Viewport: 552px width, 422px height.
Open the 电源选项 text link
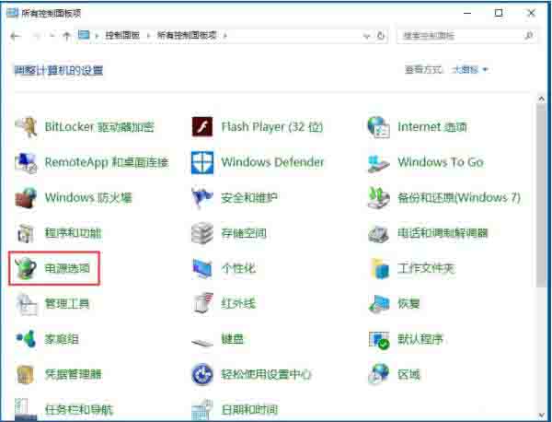(x=67, y=268)
